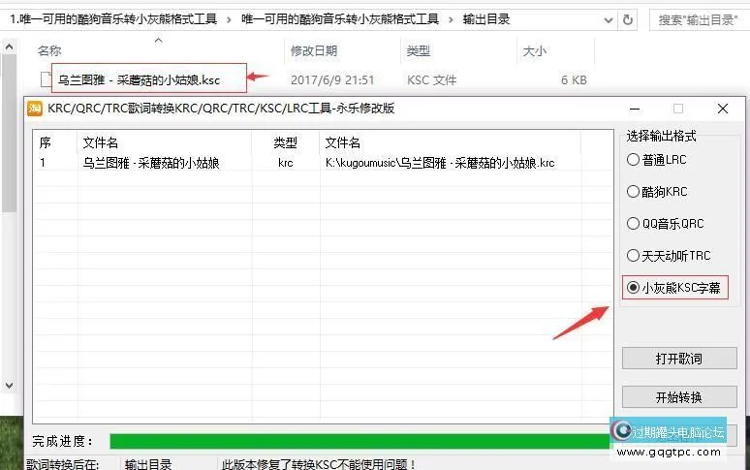This screenshot has width=750, height=470.
Task: Choose 天天动听TRC output format
Action: 669,256
